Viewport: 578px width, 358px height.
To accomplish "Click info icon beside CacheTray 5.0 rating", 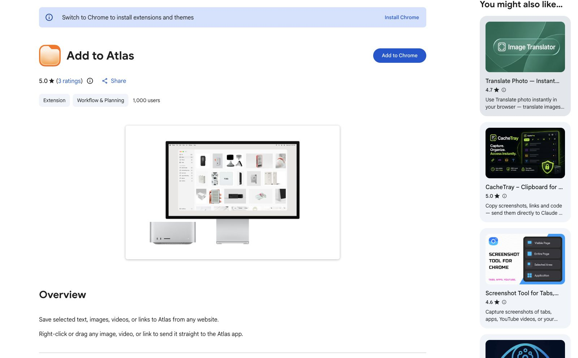I will tap(505, 196).
